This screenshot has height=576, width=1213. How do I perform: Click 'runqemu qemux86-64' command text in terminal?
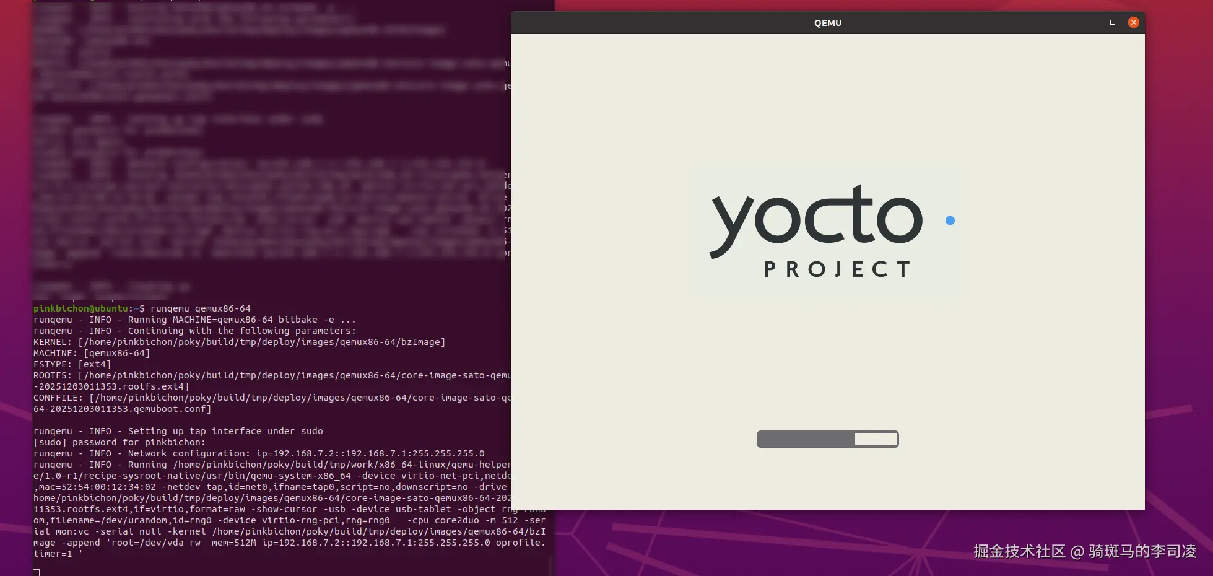(x=201, y=308)
